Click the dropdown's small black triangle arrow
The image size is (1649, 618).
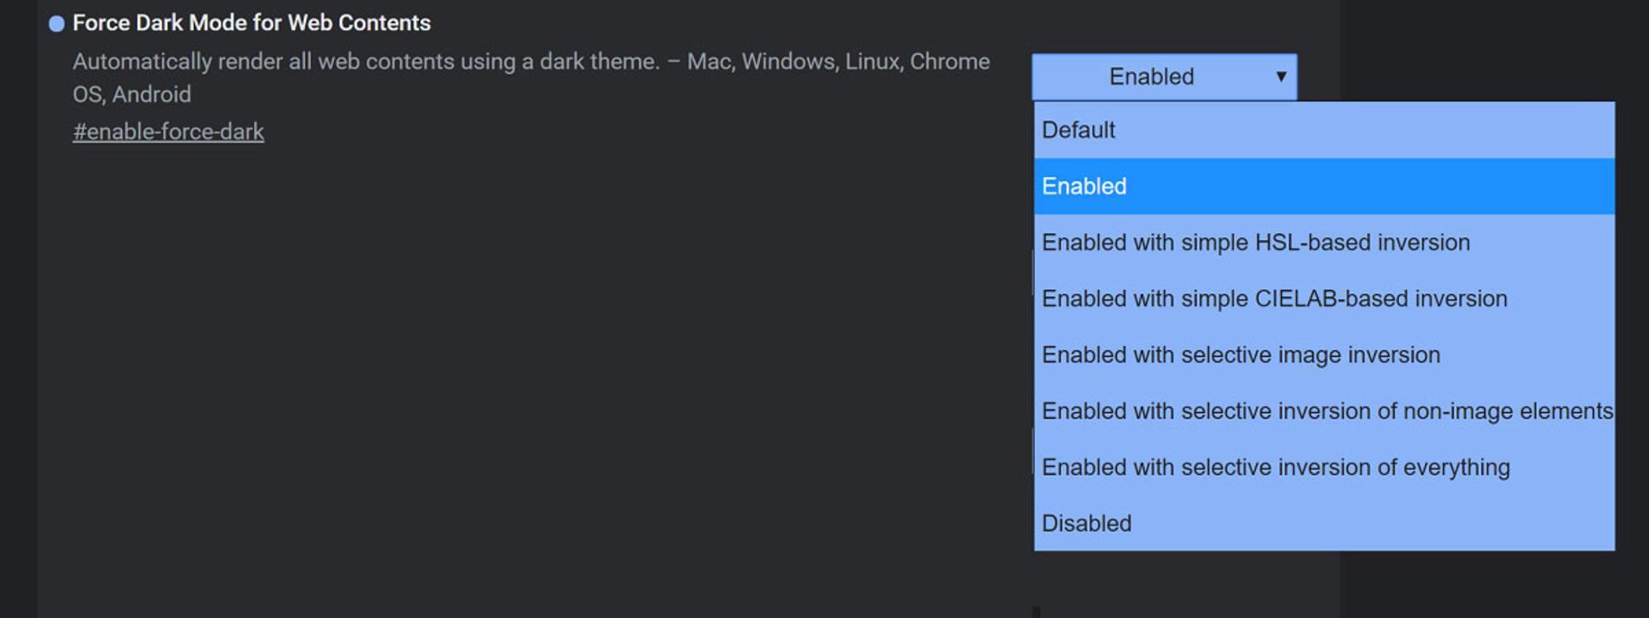click(x=1281, y=76)
